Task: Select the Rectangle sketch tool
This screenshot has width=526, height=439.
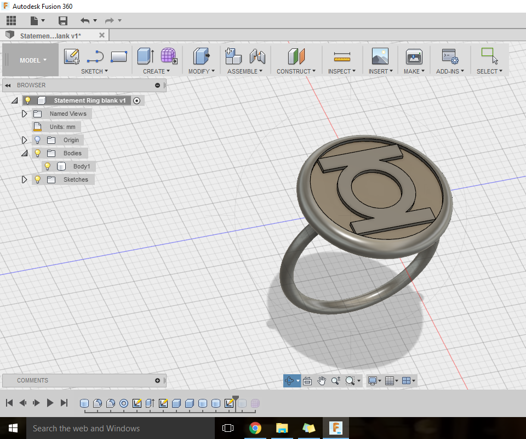Action: click(119, 56)
